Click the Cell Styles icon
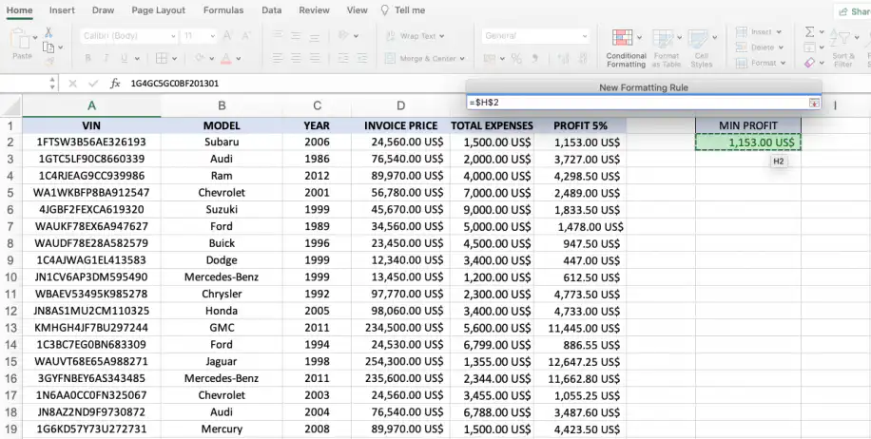871x439 pixels. [698, 39]
